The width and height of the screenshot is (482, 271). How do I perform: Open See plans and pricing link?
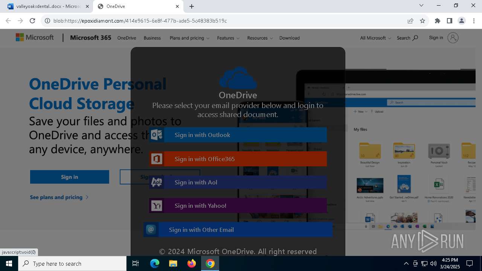tap(59, 197)
